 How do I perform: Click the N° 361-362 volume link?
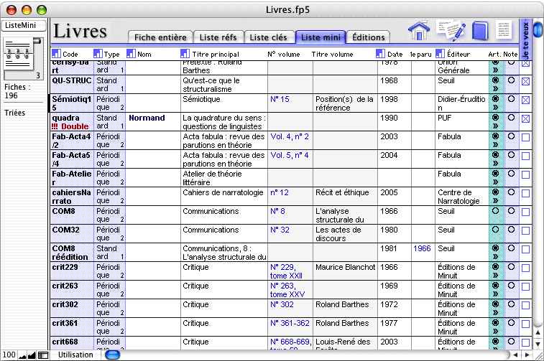click(290, 323)
